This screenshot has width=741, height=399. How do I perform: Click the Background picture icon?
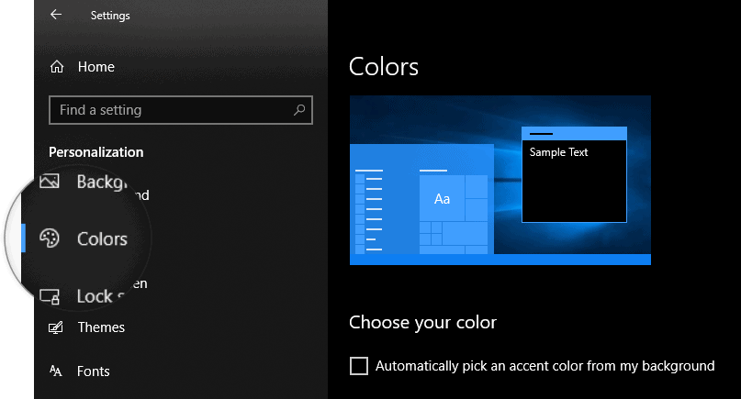coord(50,182)
